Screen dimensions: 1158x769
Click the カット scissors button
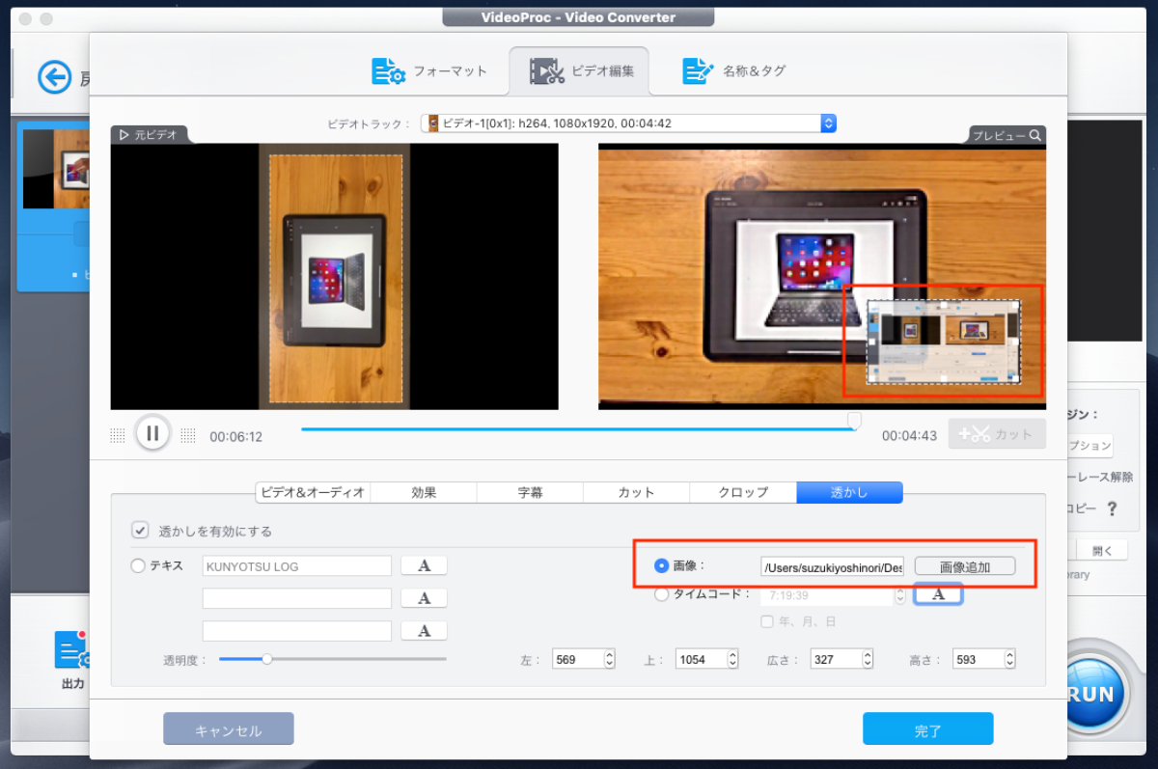point(997,434)
